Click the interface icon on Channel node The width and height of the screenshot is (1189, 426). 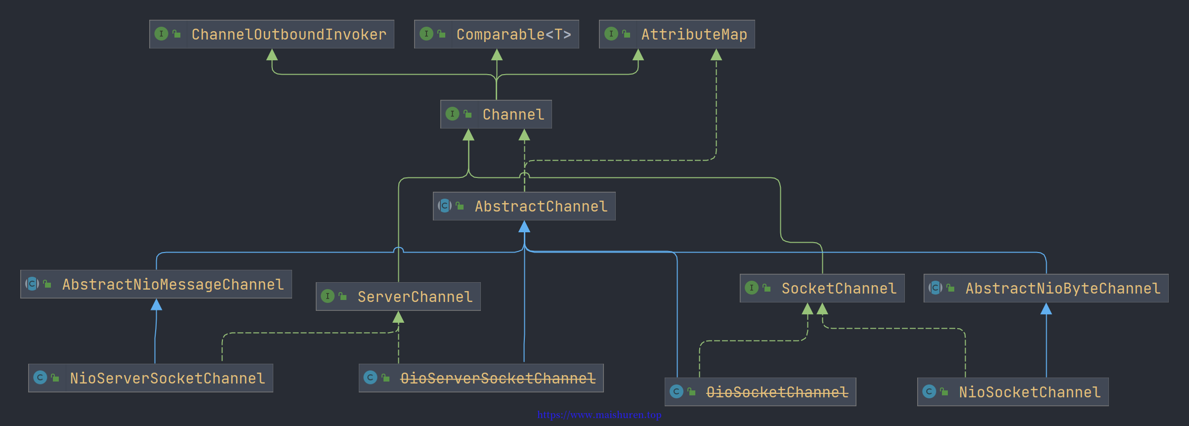[452, 114]
